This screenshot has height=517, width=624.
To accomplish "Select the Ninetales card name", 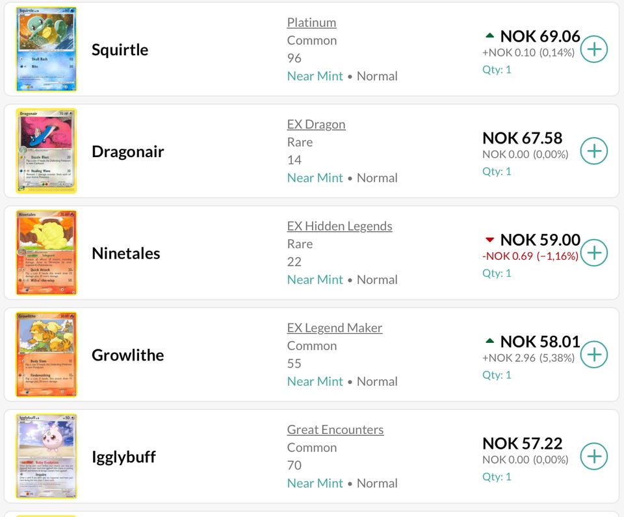I will coord(125,253).
